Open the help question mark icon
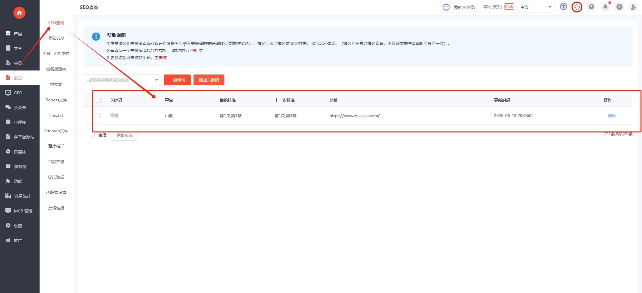 (591, 7)
